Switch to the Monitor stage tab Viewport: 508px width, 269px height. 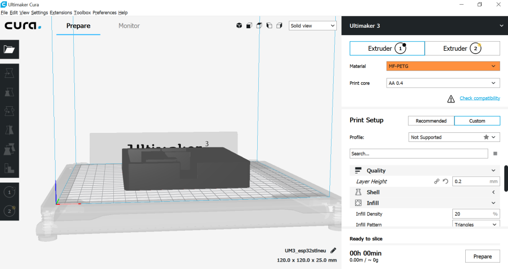[129, 26]
